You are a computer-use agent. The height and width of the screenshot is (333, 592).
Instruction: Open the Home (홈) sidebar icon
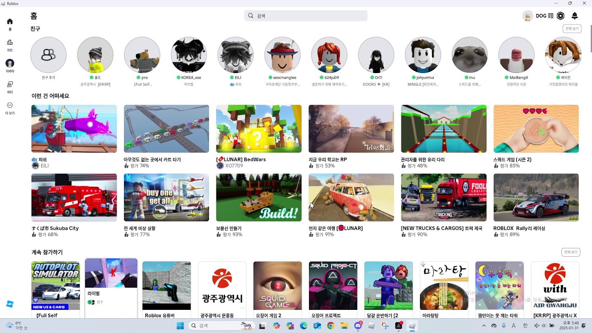pyautogui.click(x=10, y=21)
